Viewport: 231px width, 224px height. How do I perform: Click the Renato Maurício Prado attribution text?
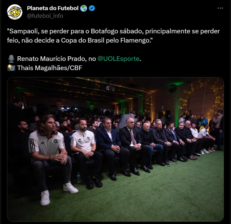point(52,59)
